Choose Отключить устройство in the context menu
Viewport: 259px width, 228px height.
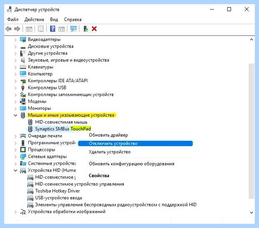(x=135, y=143)
